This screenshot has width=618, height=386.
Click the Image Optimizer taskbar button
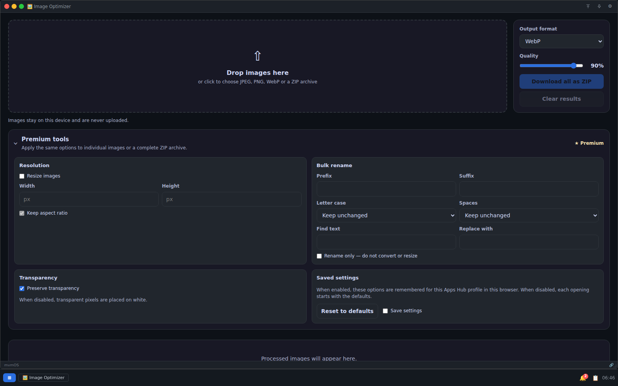(x=44, y=378)
